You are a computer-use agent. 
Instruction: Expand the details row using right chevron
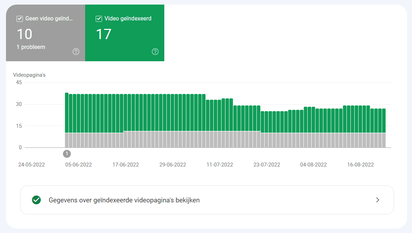(x=378, y=200)
